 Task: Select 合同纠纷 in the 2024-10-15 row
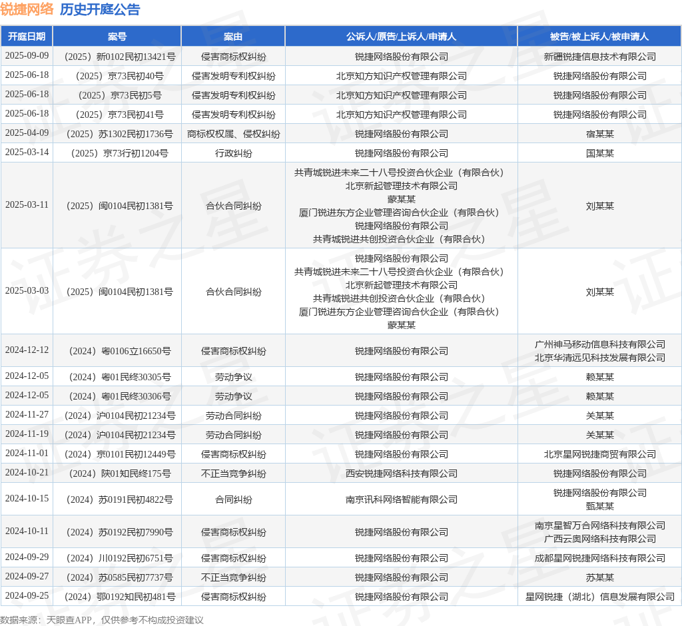coord(234,499)
